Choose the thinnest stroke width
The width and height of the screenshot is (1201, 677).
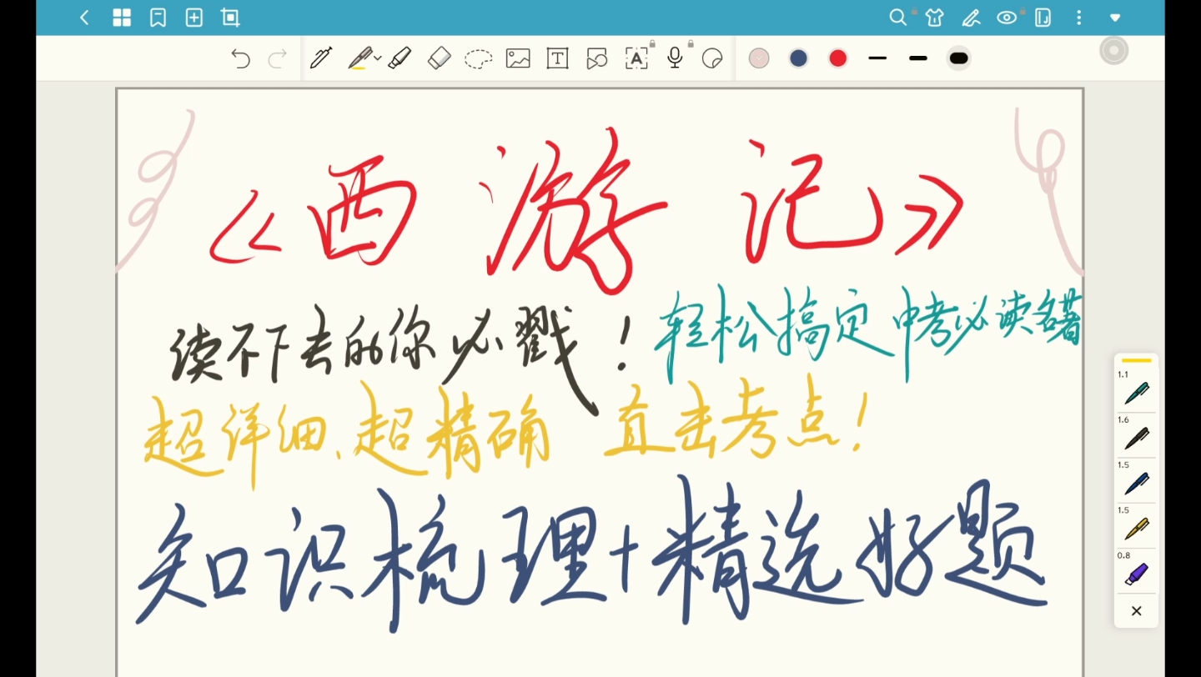click(877, 58)
